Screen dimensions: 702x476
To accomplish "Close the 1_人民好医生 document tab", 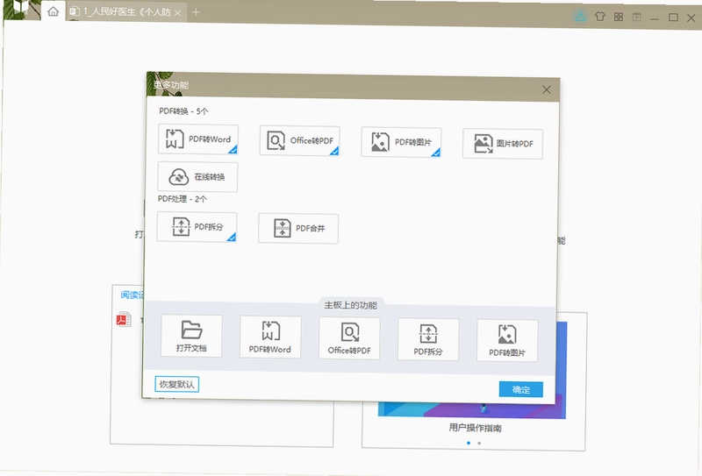I will 178,13.
